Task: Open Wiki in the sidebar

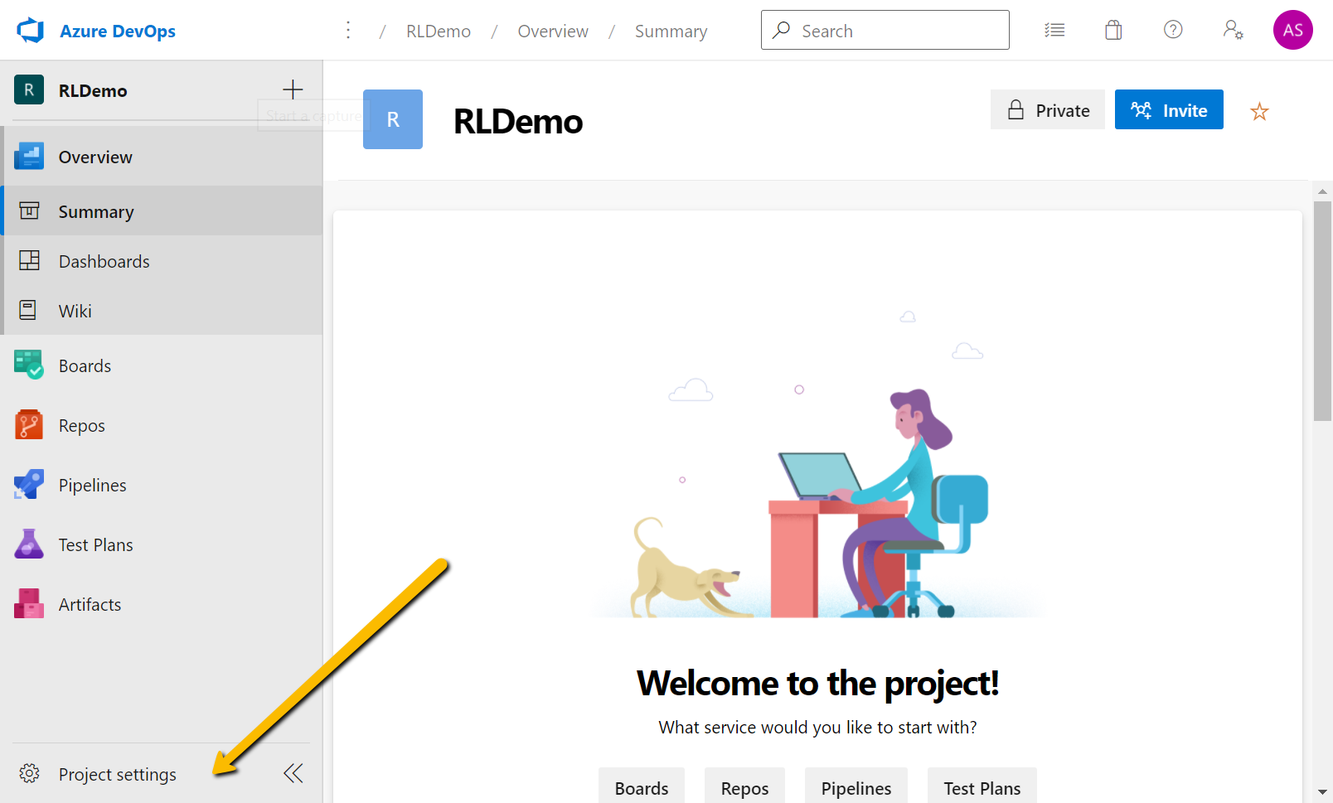Action: click(x=162, y=310)
